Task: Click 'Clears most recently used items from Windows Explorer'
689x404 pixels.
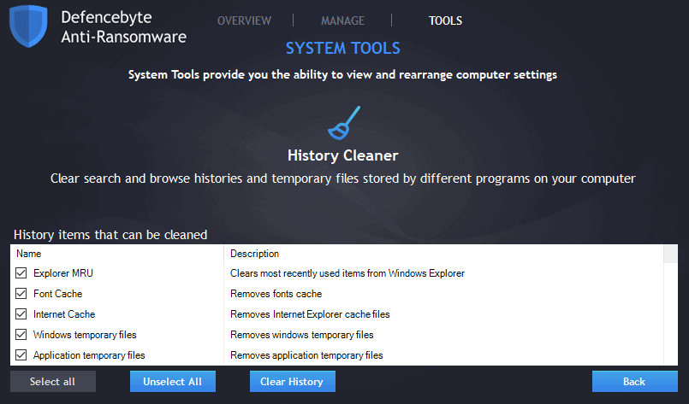Action: tap(347, 273)
